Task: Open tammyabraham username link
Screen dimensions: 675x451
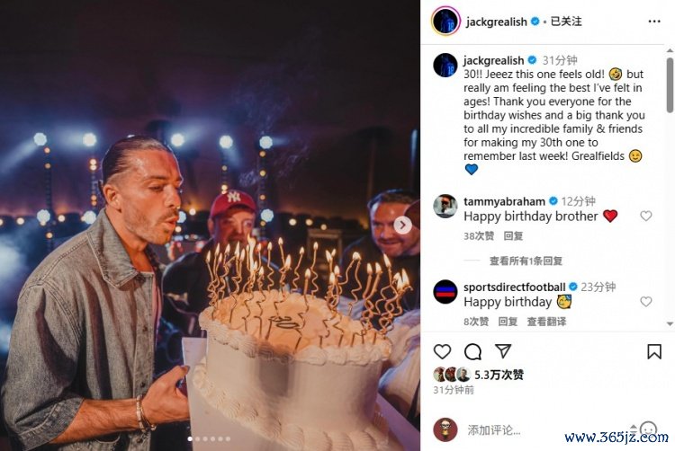Action: click(504, 201)
